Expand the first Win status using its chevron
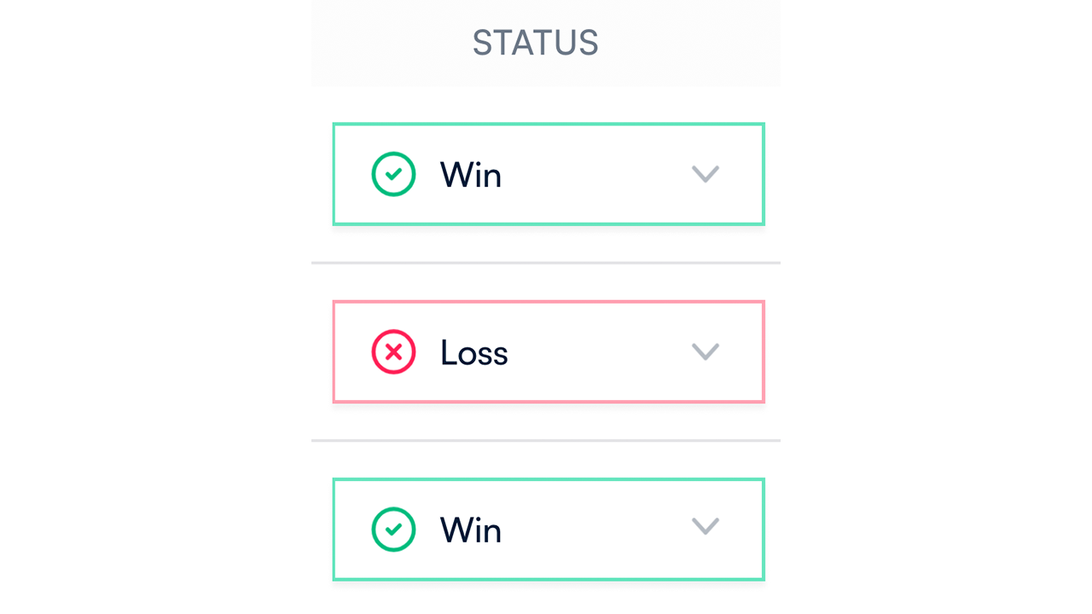Screen dimensions: 1092x614 tap(706, 174)
